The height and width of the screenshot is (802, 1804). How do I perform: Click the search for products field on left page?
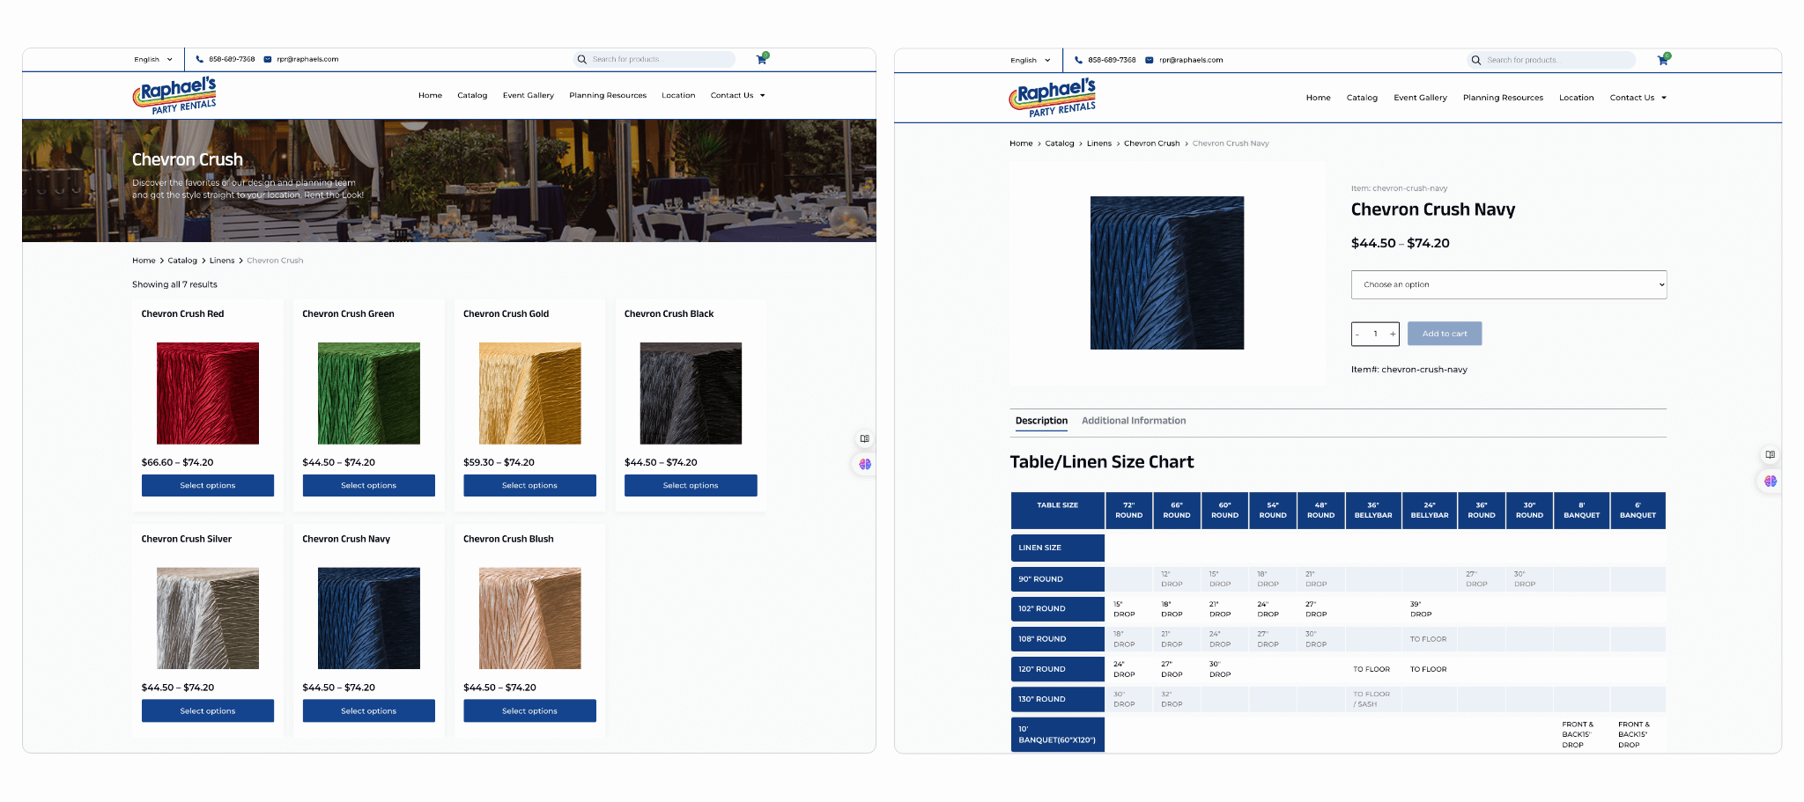click(x=659, y=59)
